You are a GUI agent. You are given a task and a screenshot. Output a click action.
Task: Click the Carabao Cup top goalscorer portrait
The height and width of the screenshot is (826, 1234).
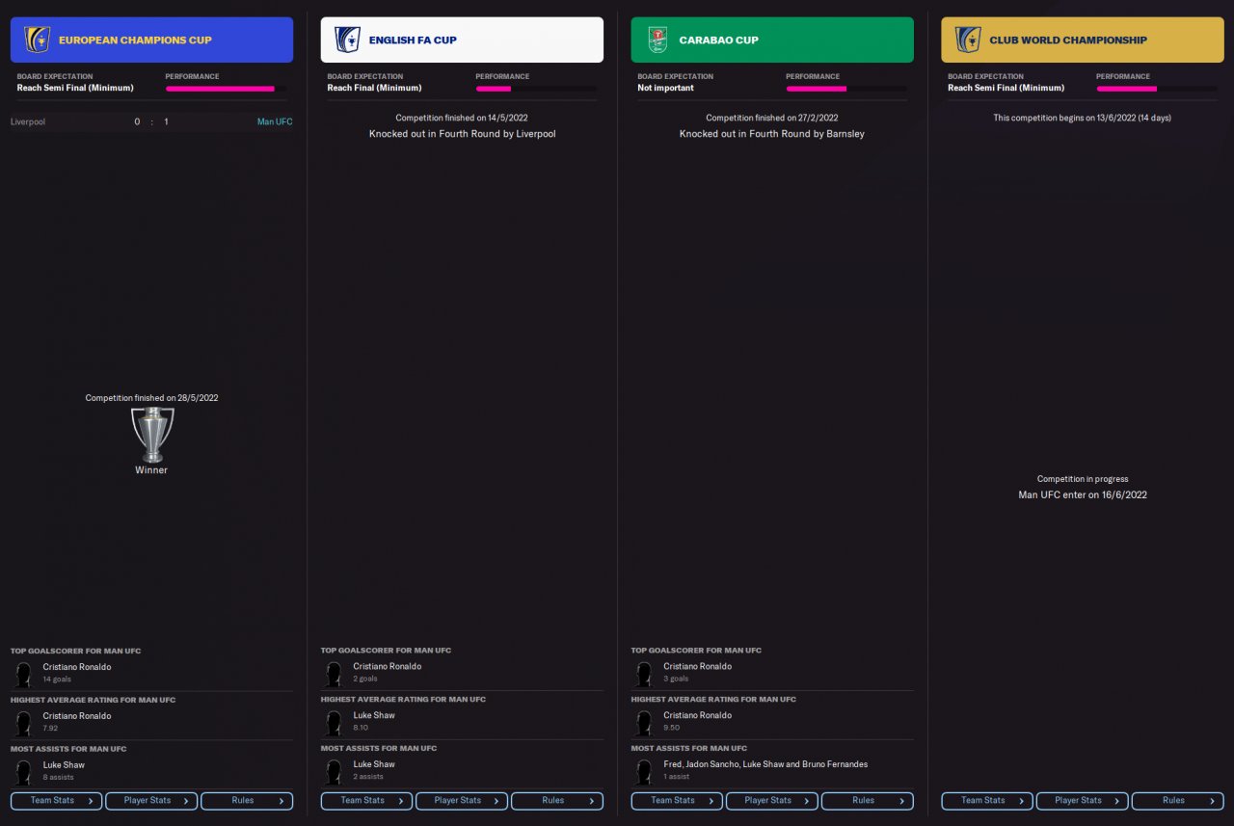click(x=644, y=674)
